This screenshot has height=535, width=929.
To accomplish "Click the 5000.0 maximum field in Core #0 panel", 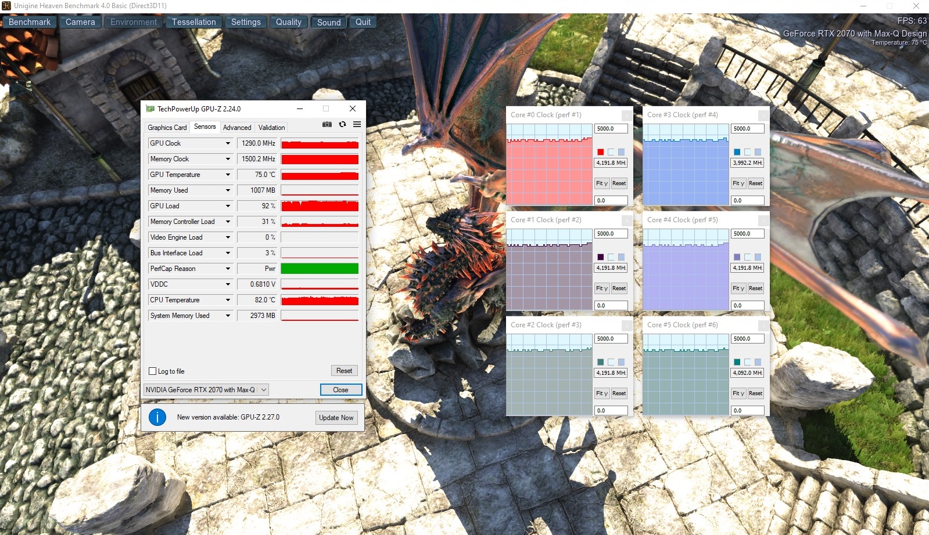I will click(x=611, y=129).
